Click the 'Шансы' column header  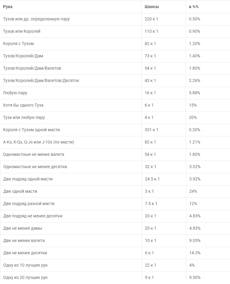point(152,7)
